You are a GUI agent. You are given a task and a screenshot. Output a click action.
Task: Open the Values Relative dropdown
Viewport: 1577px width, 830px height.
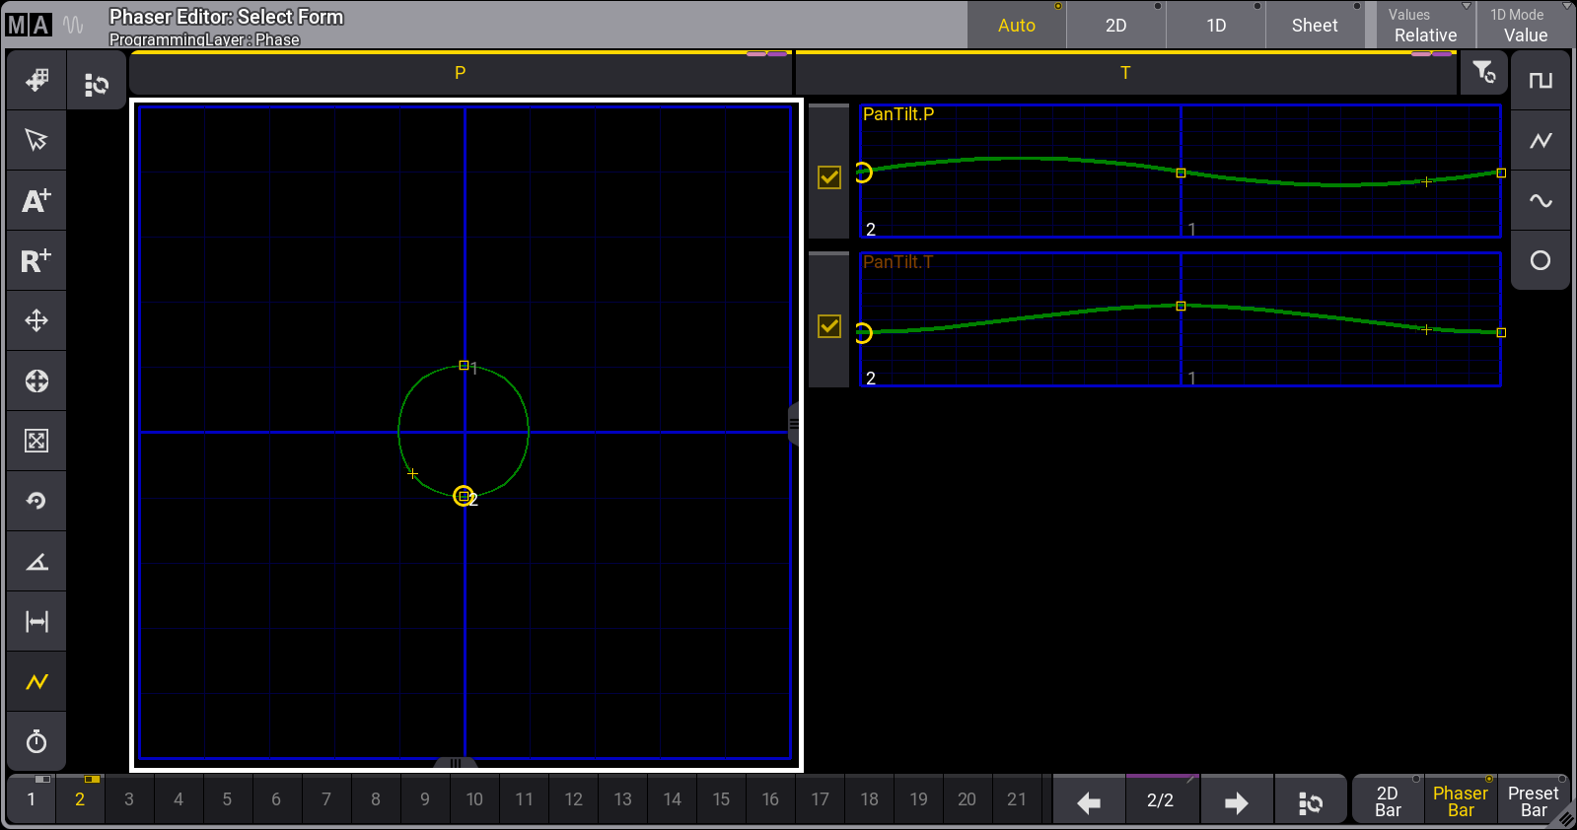pos(1425,26)
